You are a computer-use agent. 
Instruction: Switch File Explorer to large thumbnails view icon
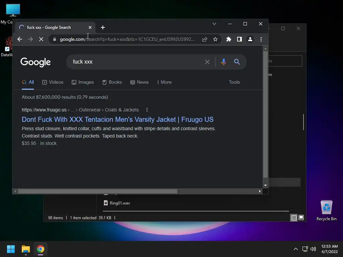tap(301, 218)
